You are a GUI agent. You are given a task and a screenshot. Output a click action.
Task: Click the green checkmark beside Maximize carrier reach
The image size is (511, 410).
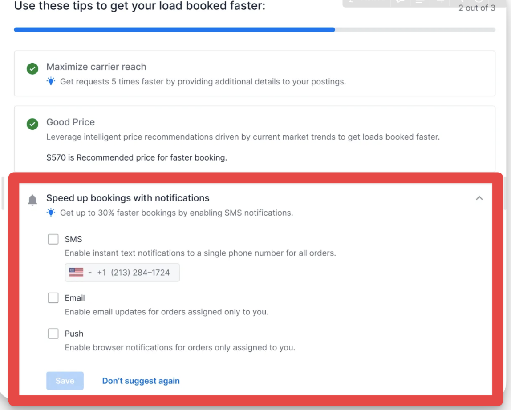point(32,69)
